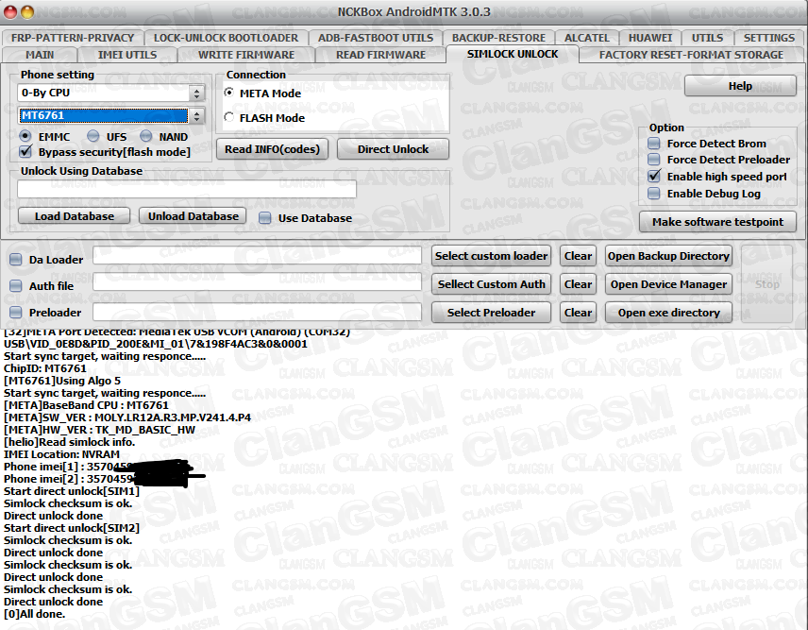Clear the Preloader path

579,313
